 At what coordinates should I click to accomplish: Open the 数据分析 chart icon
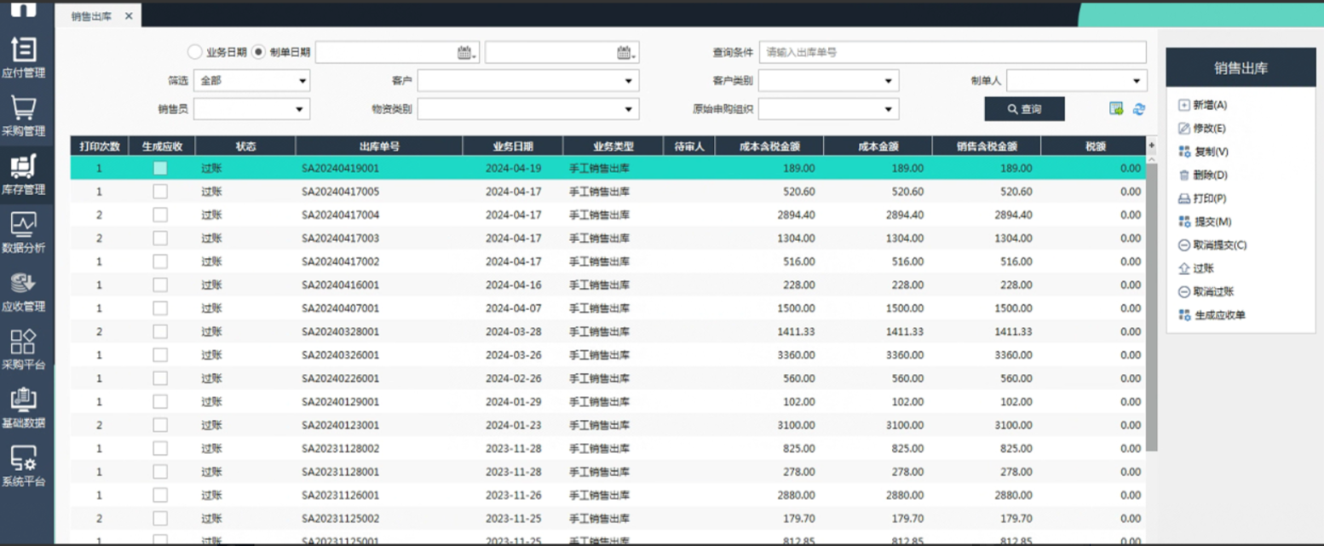pos(23,232)
